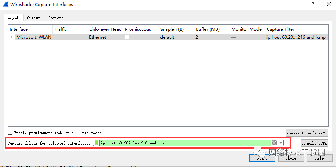Screen dimensions: 336x167
Task: Open Manage Interfaces dialog
Action: pos(307,133)
